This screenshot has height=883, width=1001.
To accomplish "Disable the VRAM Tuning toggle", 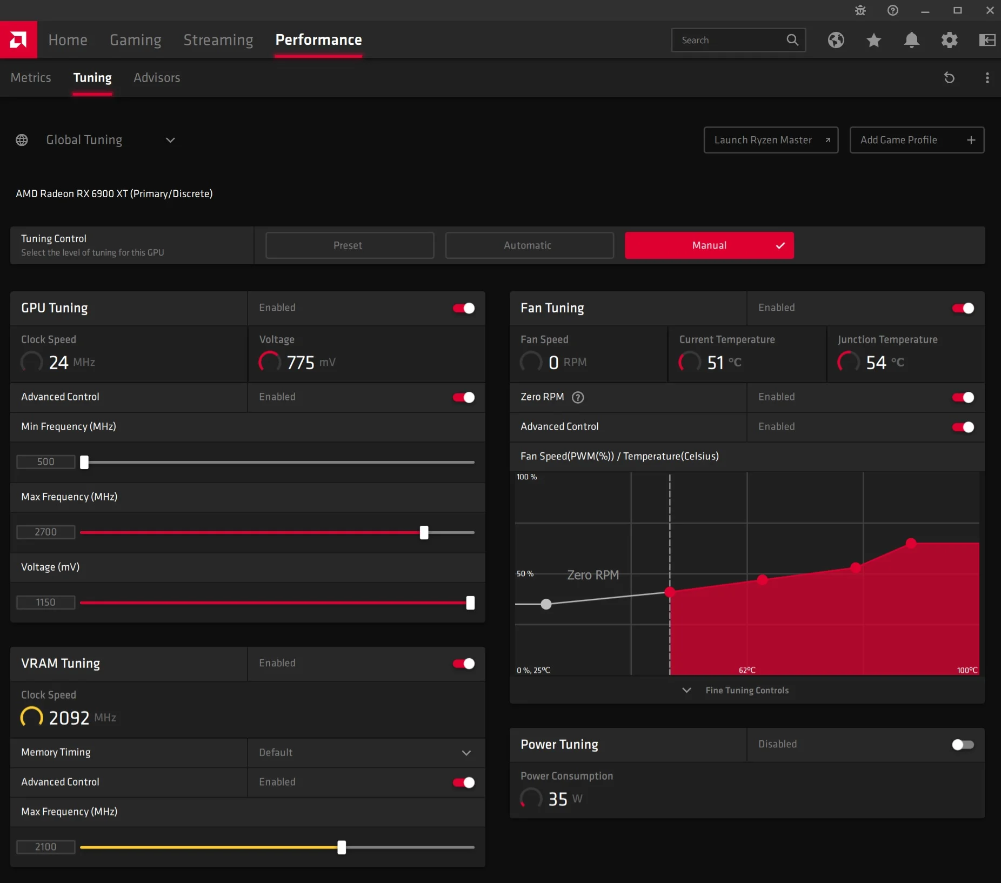I will tap(464, 664).
